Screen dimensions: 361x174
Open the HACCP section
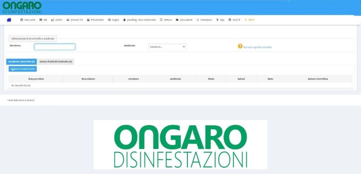[x=234, y=20]
